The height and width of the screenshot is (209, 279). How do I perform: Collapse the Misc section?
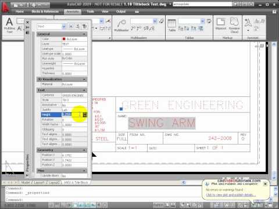click(84, 171)
